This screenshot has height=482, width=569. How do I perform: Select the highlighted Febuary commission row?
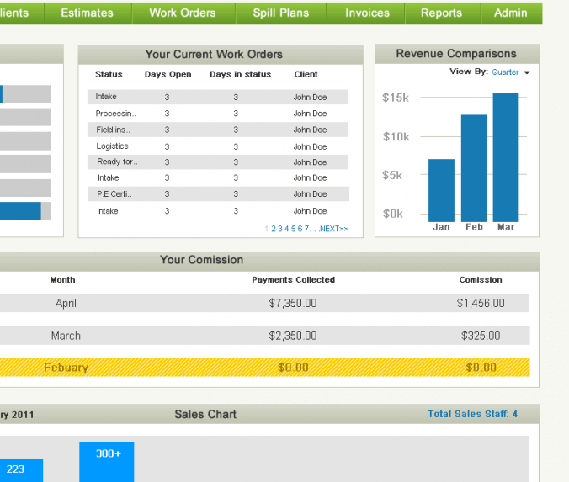click(x=264, y=368)
